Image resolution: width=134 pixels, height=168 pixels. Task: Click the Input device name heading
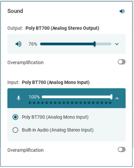(x=56, y=82)
